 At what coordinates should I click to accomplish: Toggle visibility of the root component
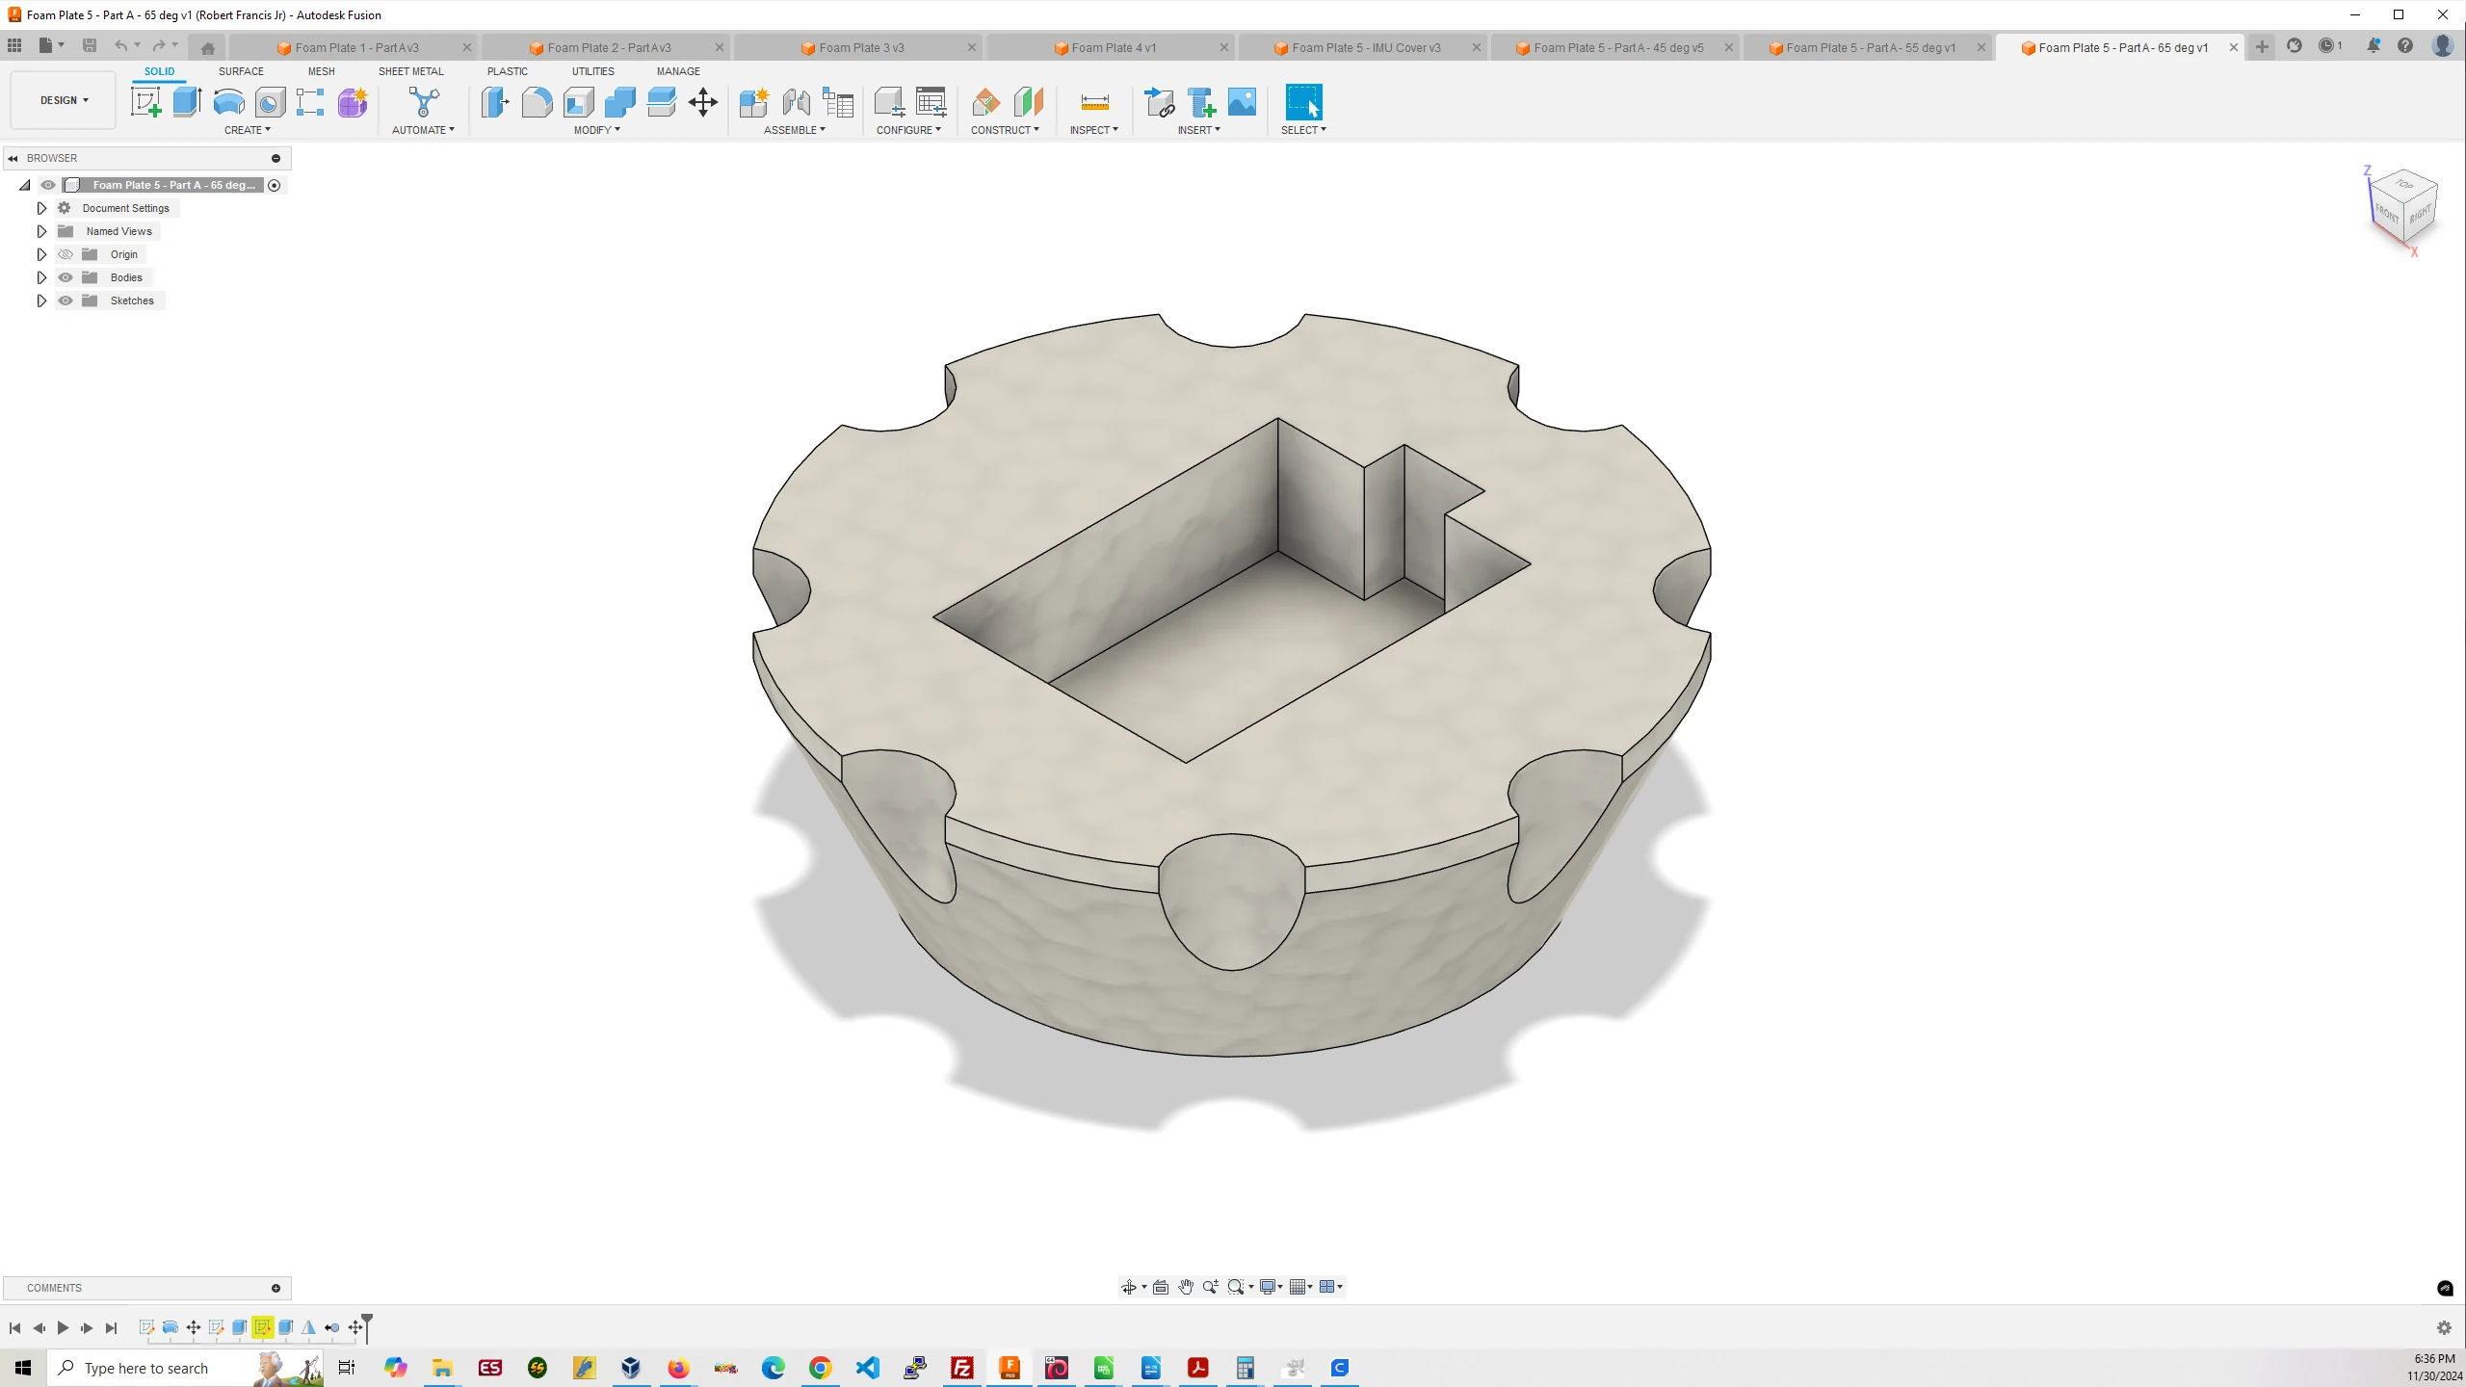click(48, 185)
